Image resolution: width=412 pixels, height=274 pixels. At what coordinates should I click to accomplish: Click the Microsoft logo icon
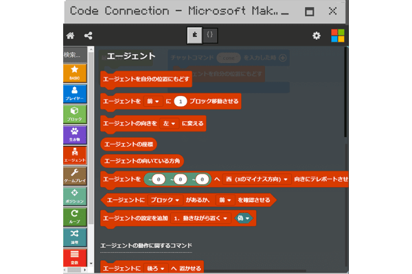click(337, 36)
